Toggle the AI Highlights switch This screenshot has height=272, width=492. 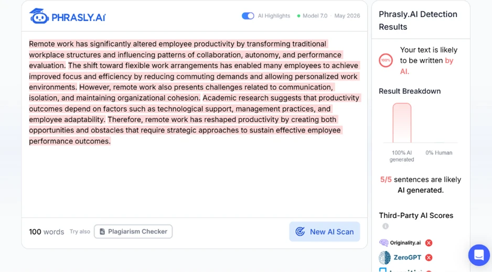click(248, 16)
